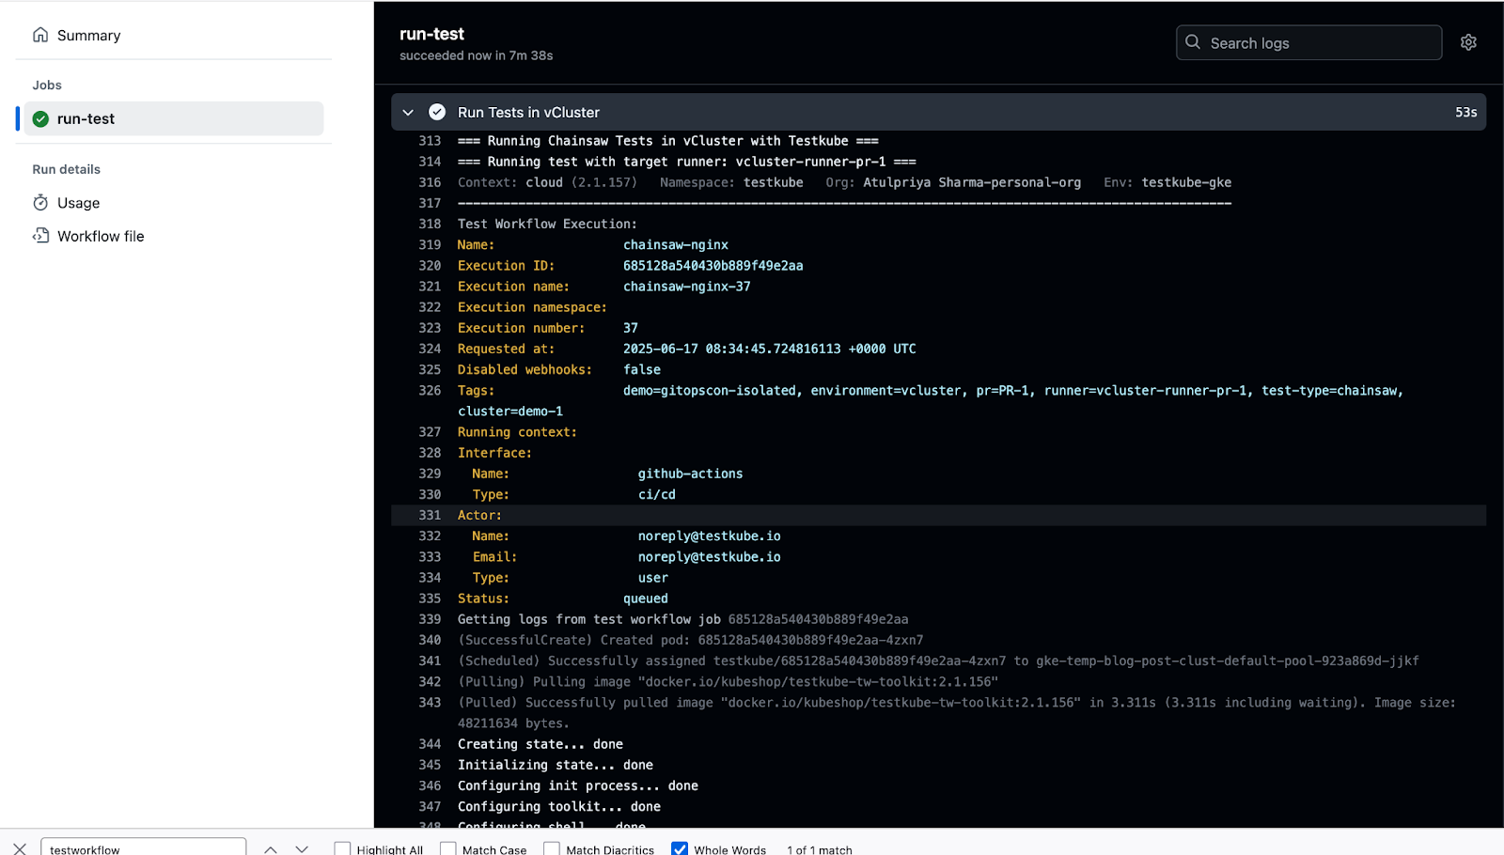The width and height of the screenshot is (1504, 855).
Task: Click the run-test heading
Action: pyautogui.click(x=431, y=34)
